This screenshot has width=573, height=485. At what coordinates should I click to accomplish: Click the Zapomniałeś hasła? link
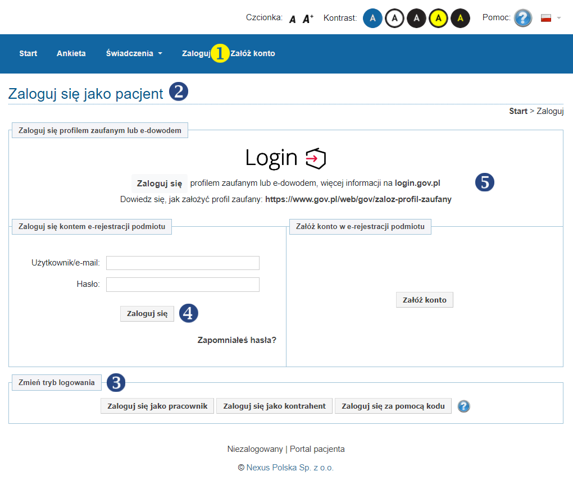237,340
